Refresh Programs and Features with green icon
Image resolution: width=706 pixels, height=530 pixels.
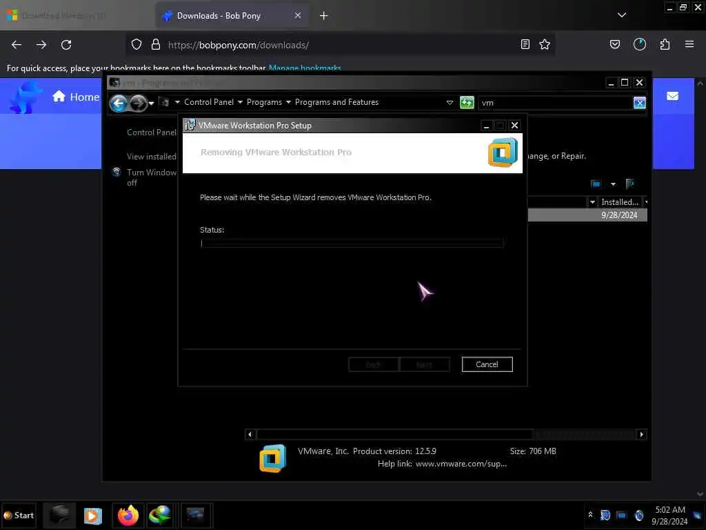coord(467,103)
